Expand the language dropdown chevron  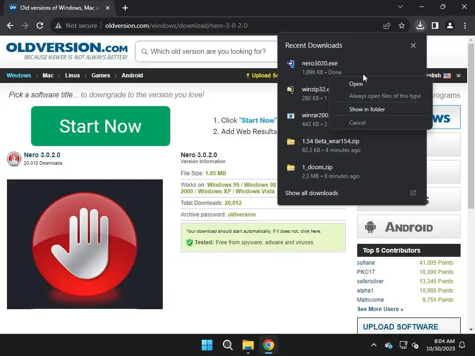pyautogui.click(x=458, y=76)
